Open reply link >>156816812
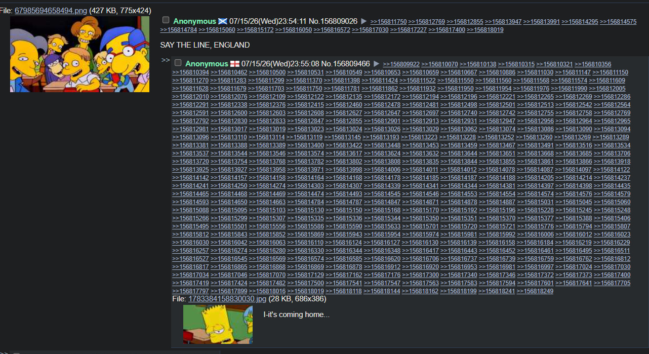This screenshot has height=354, width=649. [612, 259]
